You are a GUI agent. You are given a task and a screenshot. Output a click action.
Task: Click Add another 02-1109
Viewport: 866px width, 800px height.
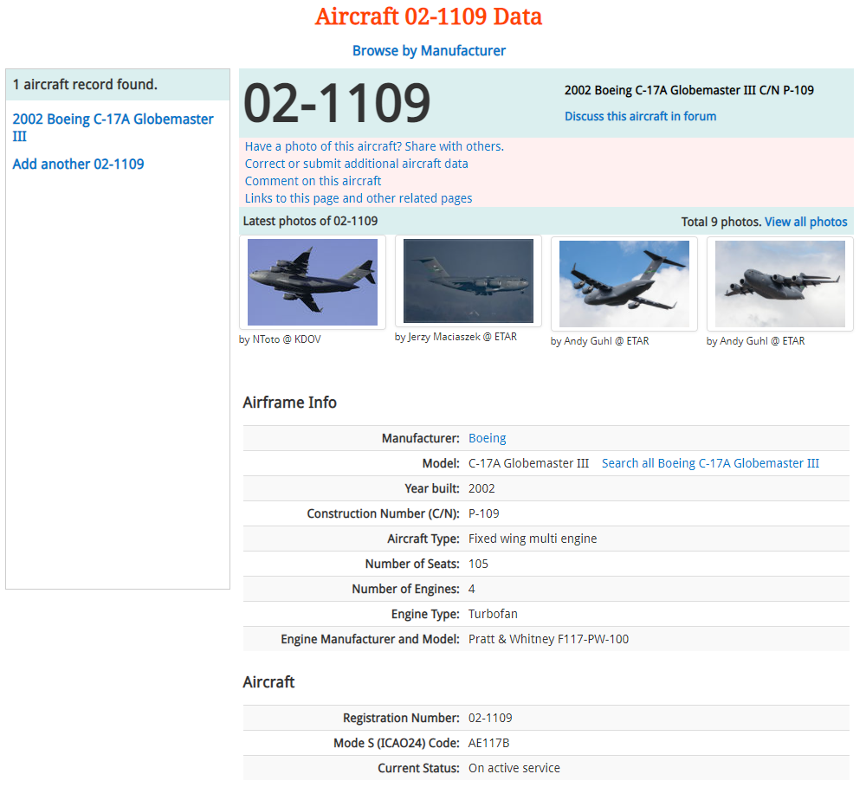click(79, 164)
